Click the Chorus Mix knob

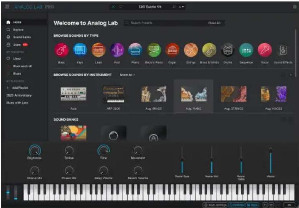coord(35,171)
